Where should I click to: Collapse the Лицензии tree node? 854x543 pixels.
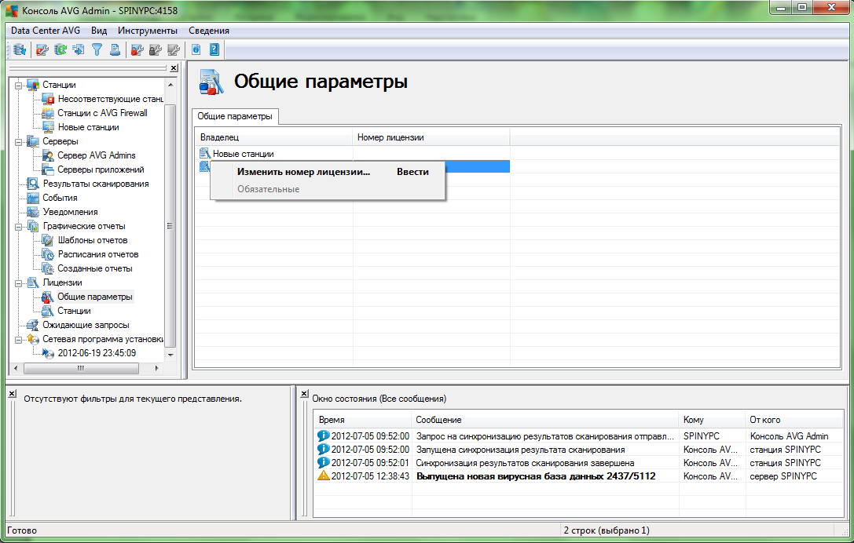(x=18, y=283)
